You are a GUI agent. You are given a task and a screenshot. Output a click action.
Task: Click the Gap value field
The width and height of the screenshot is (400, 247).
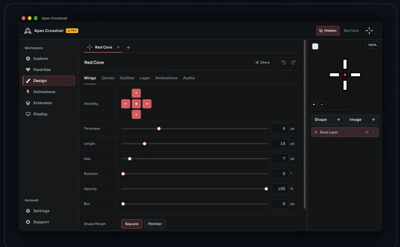pyautogui.click(x=280, y=159)
